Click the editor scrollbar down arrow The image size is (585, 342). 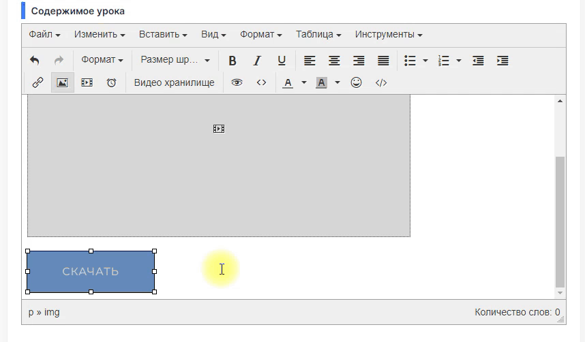[x=560, y=293]
